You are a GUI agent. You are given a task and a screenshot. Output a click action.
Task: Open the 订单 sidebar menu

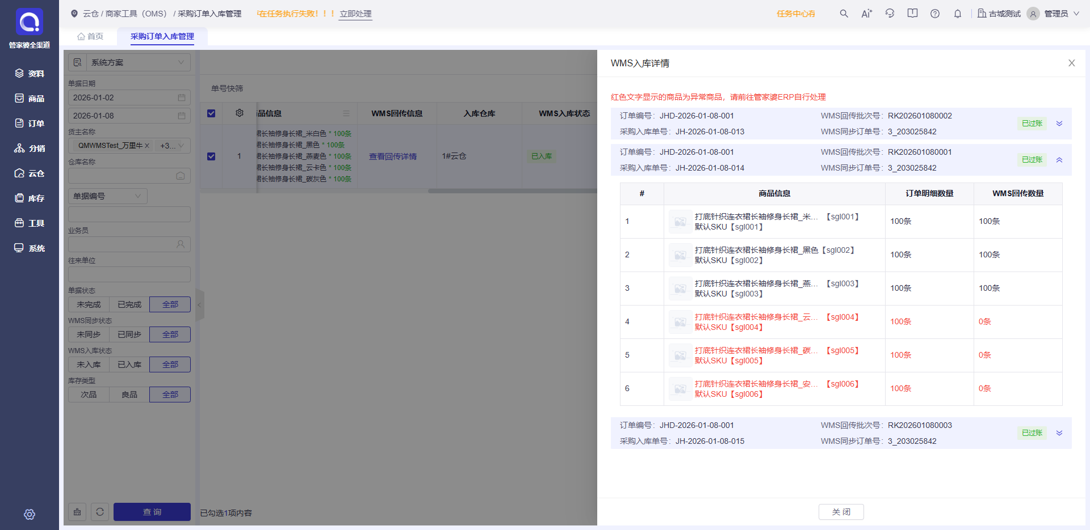coord(30,124)
